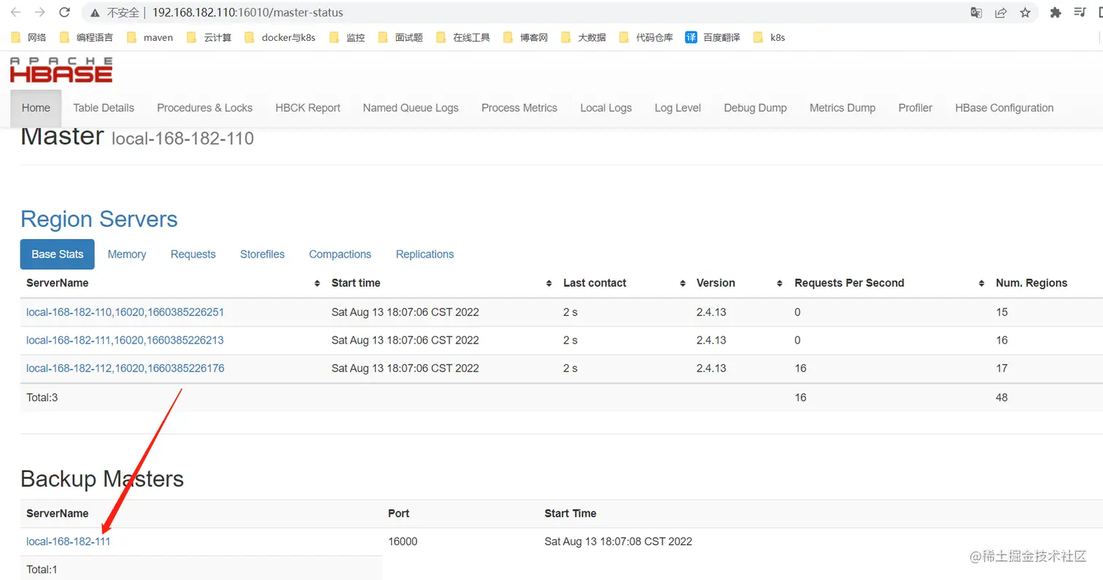Sort by Requests Per Second column arrows
This screenshot has height=580, width=1103.
[x=981, y=283]
